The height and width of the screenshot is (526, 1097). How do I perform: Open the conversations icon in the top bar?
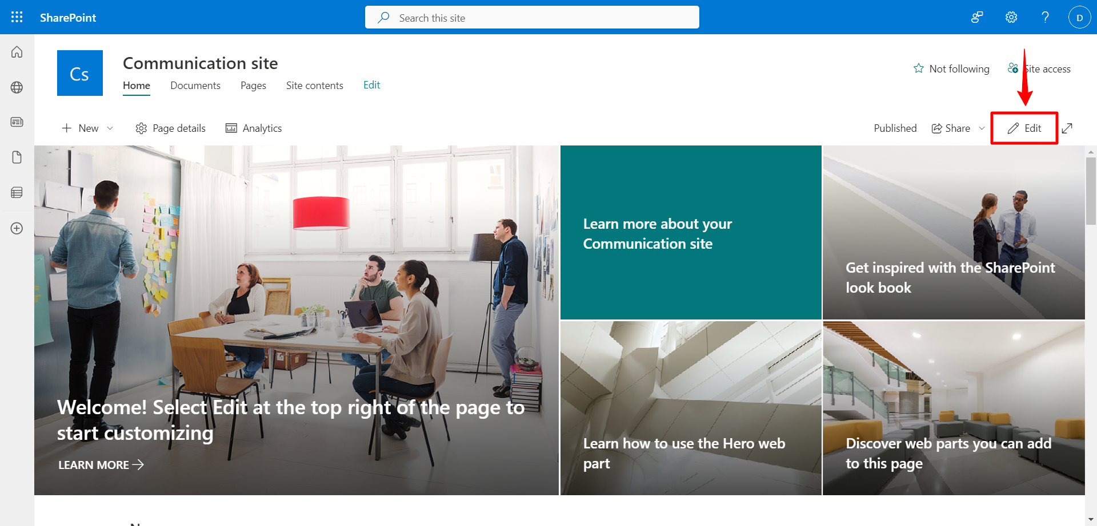[x=977, y=17]
